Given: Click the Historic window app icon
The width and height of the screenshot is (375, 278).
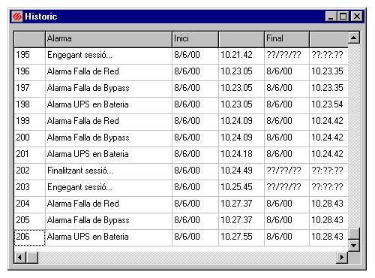Looking at the screenshot, I should click(17, 17).
